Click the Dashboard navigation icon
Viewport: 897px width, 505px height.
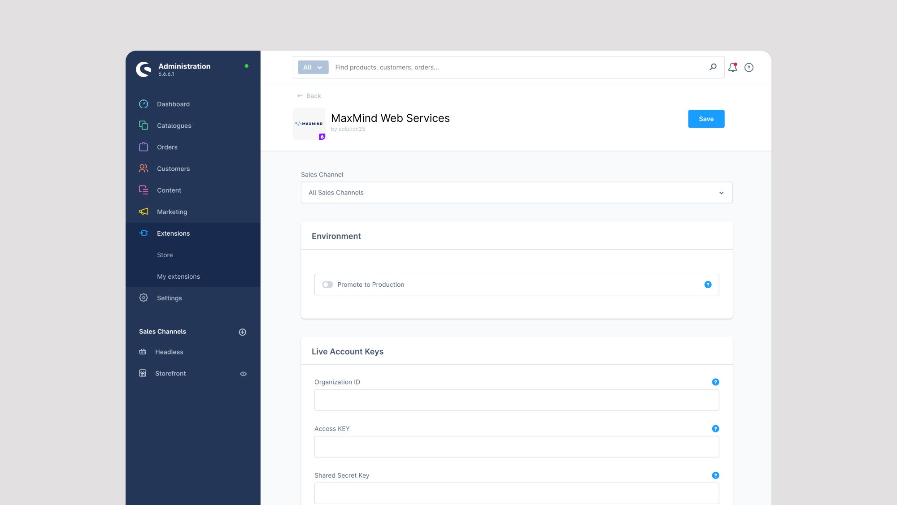144,104
